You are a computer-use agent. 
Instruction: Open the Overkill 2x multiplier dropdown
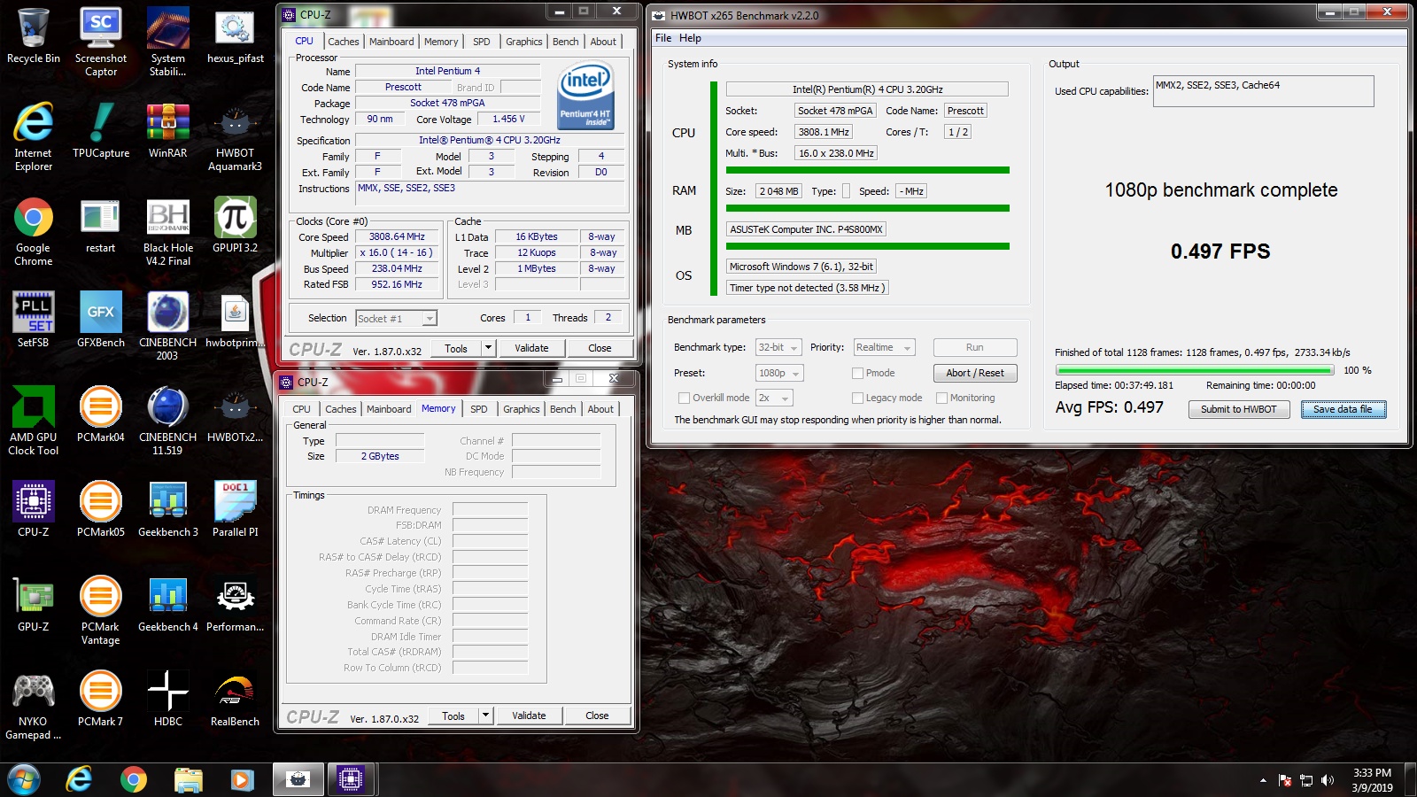(x=775, y=398)
